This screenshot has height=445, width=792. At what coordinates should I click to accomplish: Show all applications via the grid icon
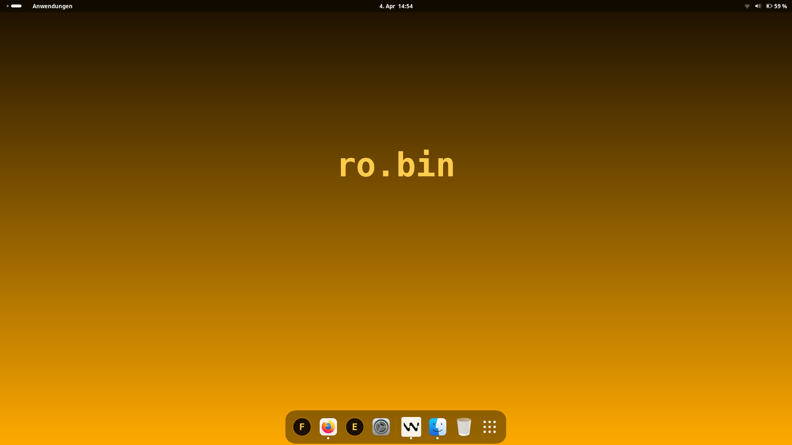(489, 427)
